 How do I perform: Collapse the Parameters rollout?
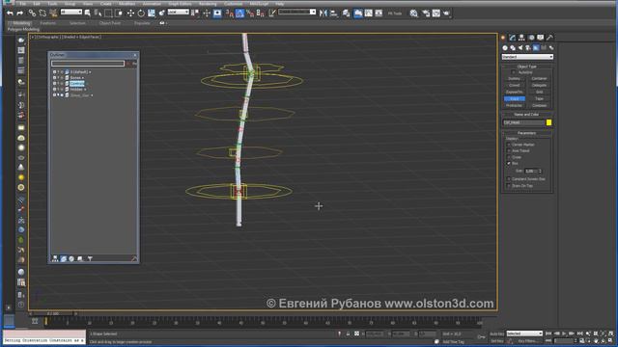click(x=527, y=133)
